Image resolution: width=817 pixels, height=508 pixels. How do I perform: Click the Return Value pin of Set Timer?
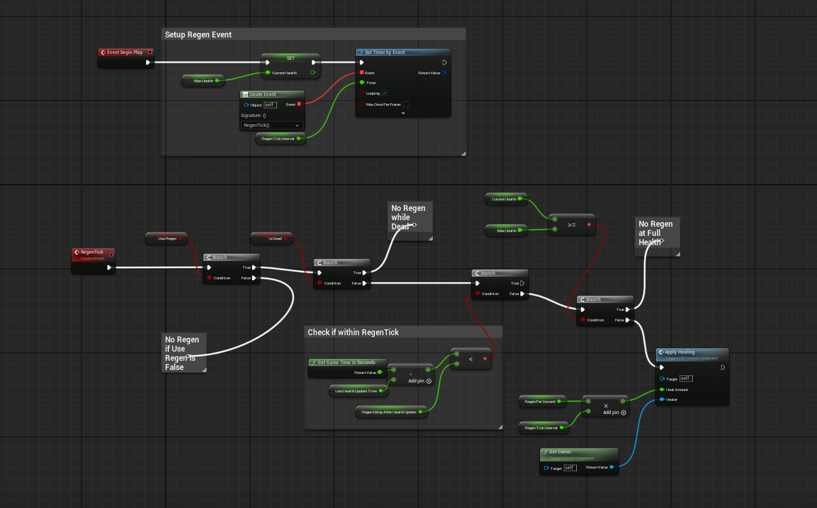click(x=444, y=72)
